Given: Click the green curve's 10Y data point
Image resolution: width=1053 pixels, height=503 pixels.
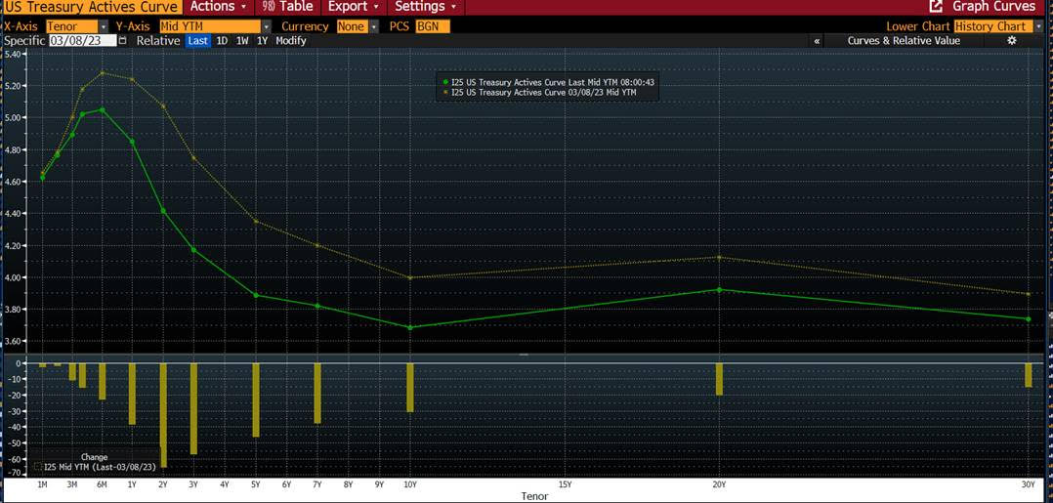Looking at the screenshot, I should (409, 328).
